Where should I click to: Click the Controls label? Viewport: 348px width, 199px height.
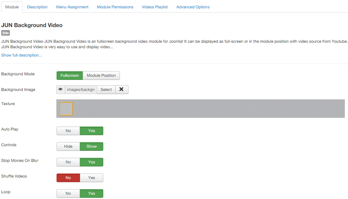9,145
